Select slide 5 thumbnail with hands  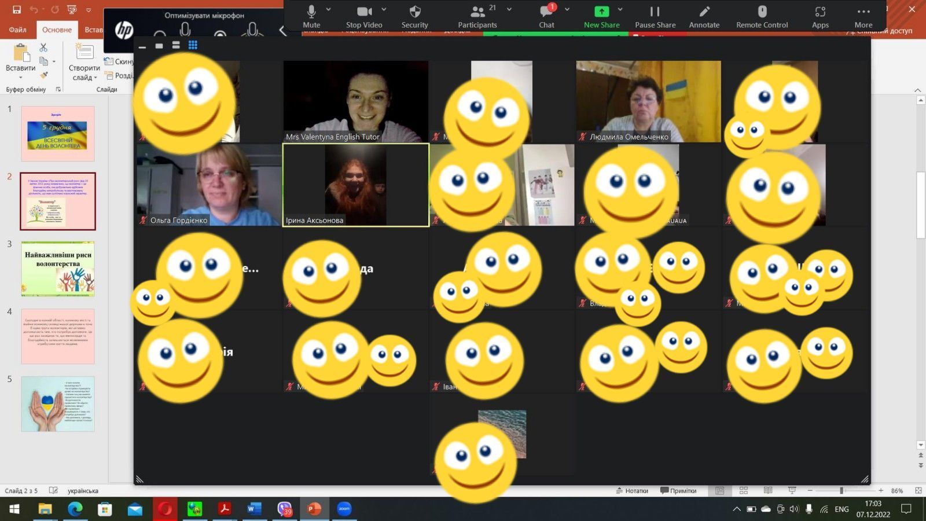(x=58, y=403)
